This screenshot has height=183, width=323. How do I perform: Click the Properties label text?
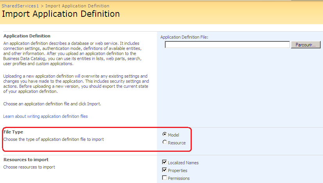[x=177, y=171]
